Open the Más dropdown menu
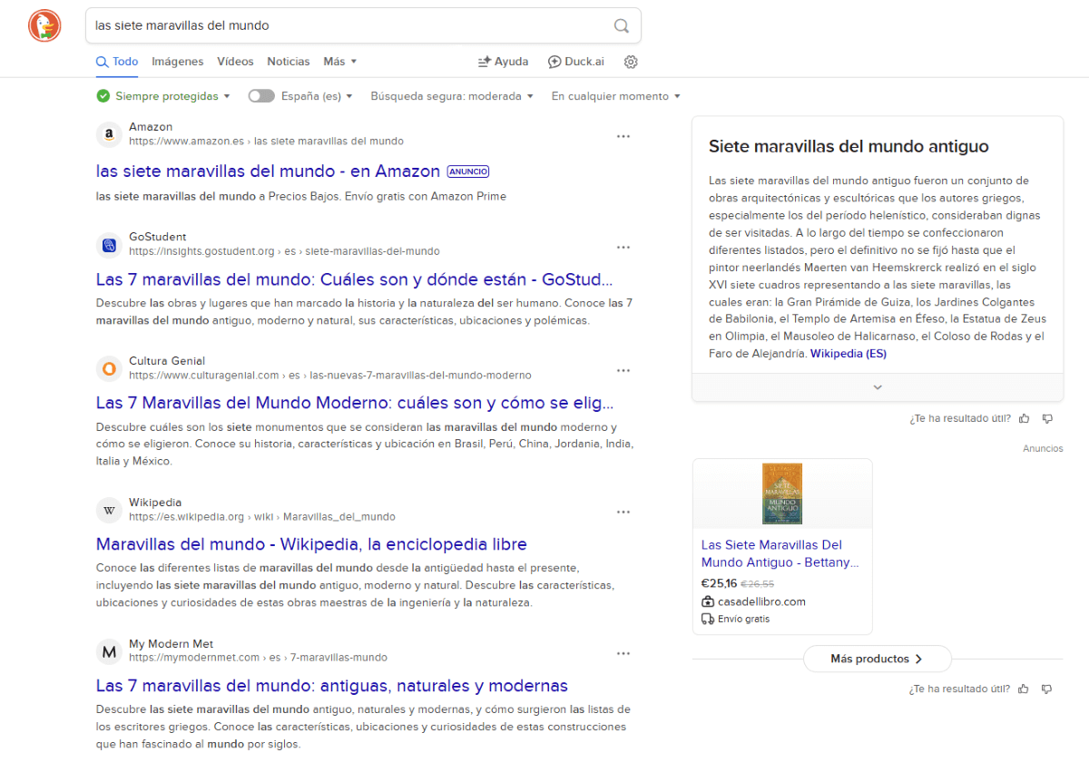The image size is (1089, 762). click(340, 62)
